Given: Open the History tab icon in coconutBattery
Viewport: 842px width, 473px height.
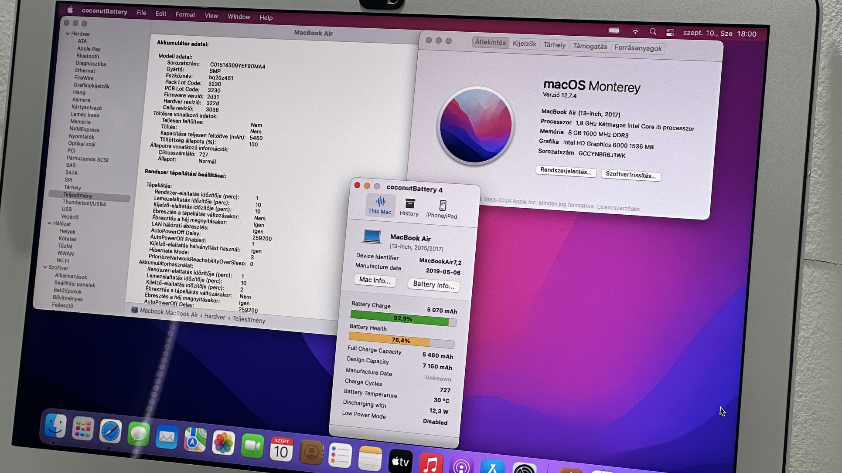Looking at the screenshot, I should [x=409, y=204].
